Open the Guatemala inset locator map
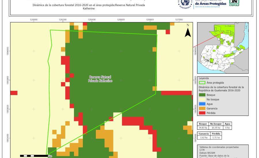Viewport: 259px width, 158px height. pyautogui.click(x=222, y=48)
